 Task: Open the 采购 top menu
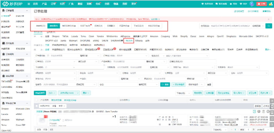[89, 4]
